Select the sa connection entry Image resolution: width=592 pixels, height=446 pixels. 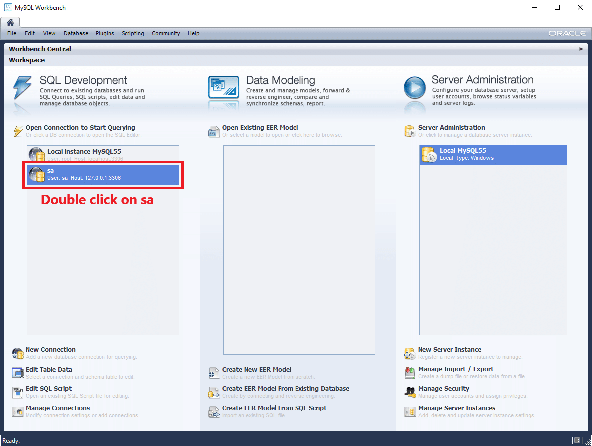[x=103, y=175]
